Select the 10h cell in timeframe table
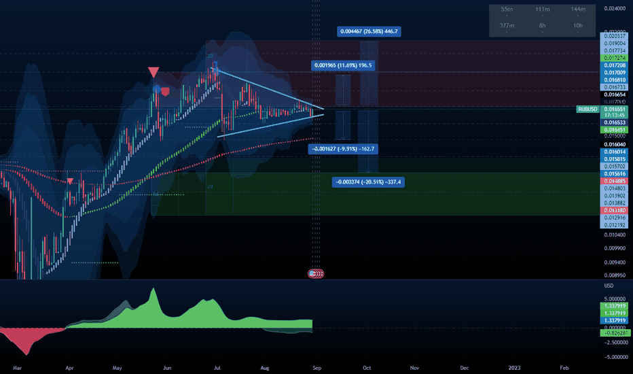Viewport: 633px width, 374px height. pyautogui.click(x=578, y=25)
